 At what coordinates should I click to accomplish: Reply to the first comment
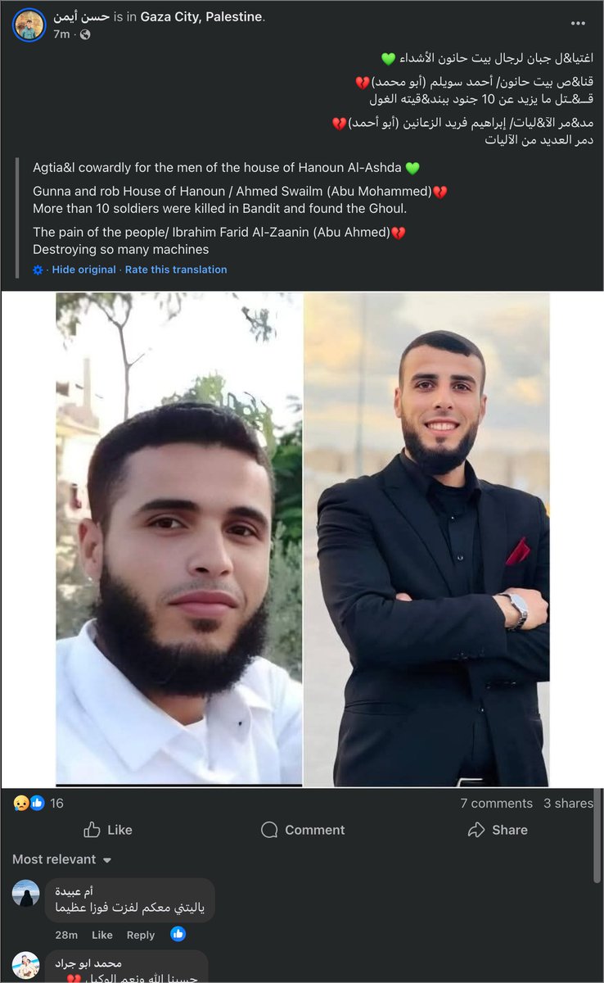(x=141, y=935)
